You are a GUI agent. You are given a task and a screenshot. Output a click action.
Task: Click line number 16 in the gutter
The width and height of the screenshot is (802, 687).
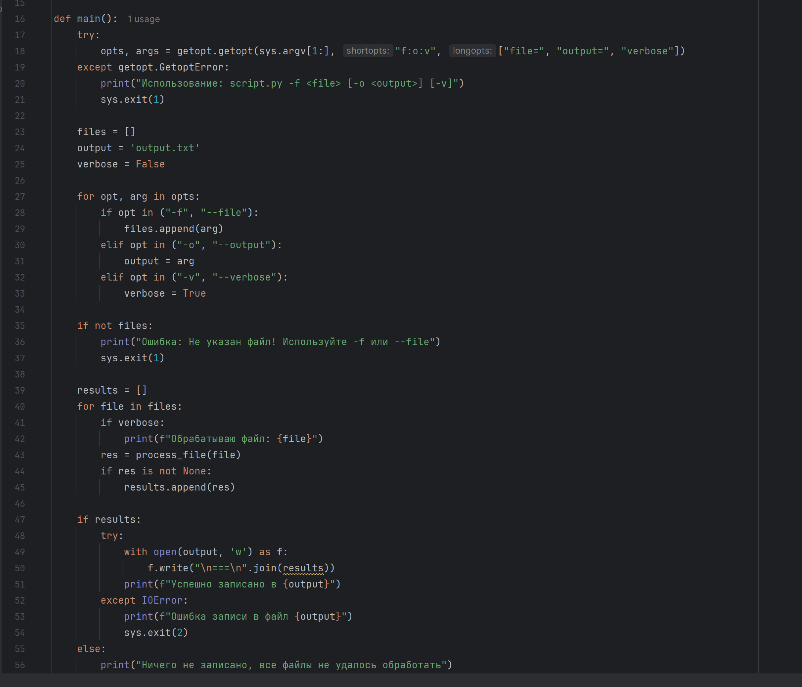pyautogui.click(x=20, y=19)
